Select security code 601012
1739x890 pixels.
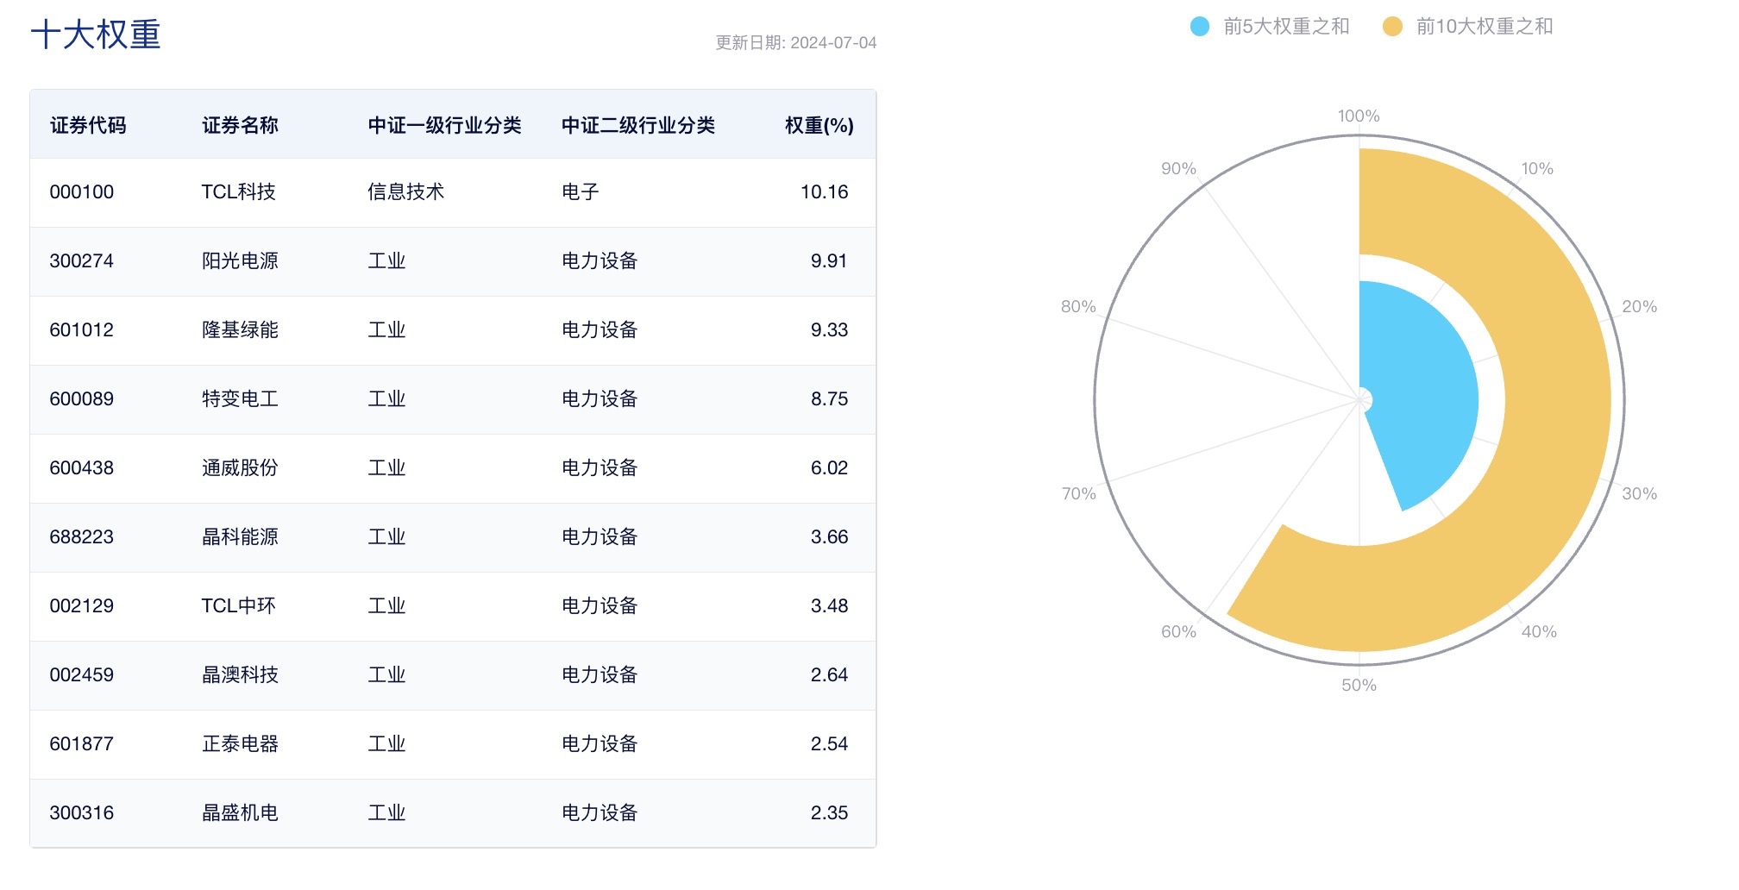pyautogui.click(x=82, y=329)
